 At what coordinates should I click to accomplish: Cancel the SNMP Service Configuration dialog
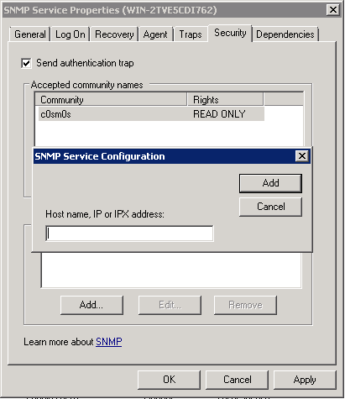pyautogui.click(x=270, y=207)
